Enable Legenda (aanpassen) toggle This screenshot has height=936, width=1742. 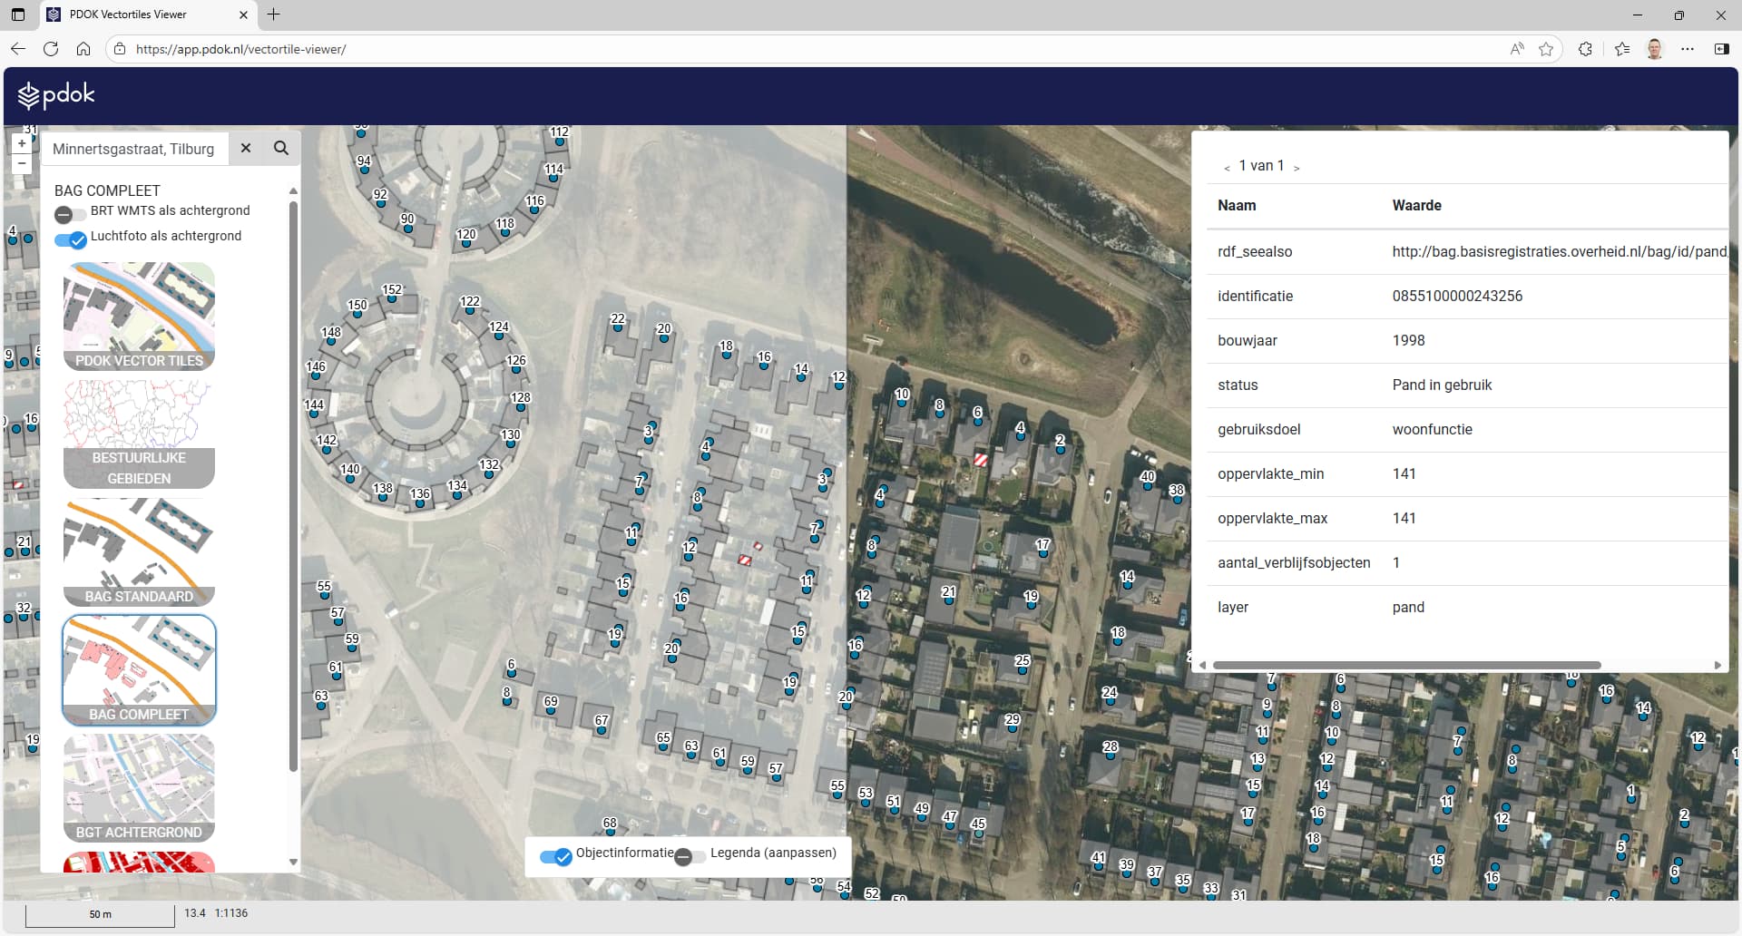click(x=690, y=857)
